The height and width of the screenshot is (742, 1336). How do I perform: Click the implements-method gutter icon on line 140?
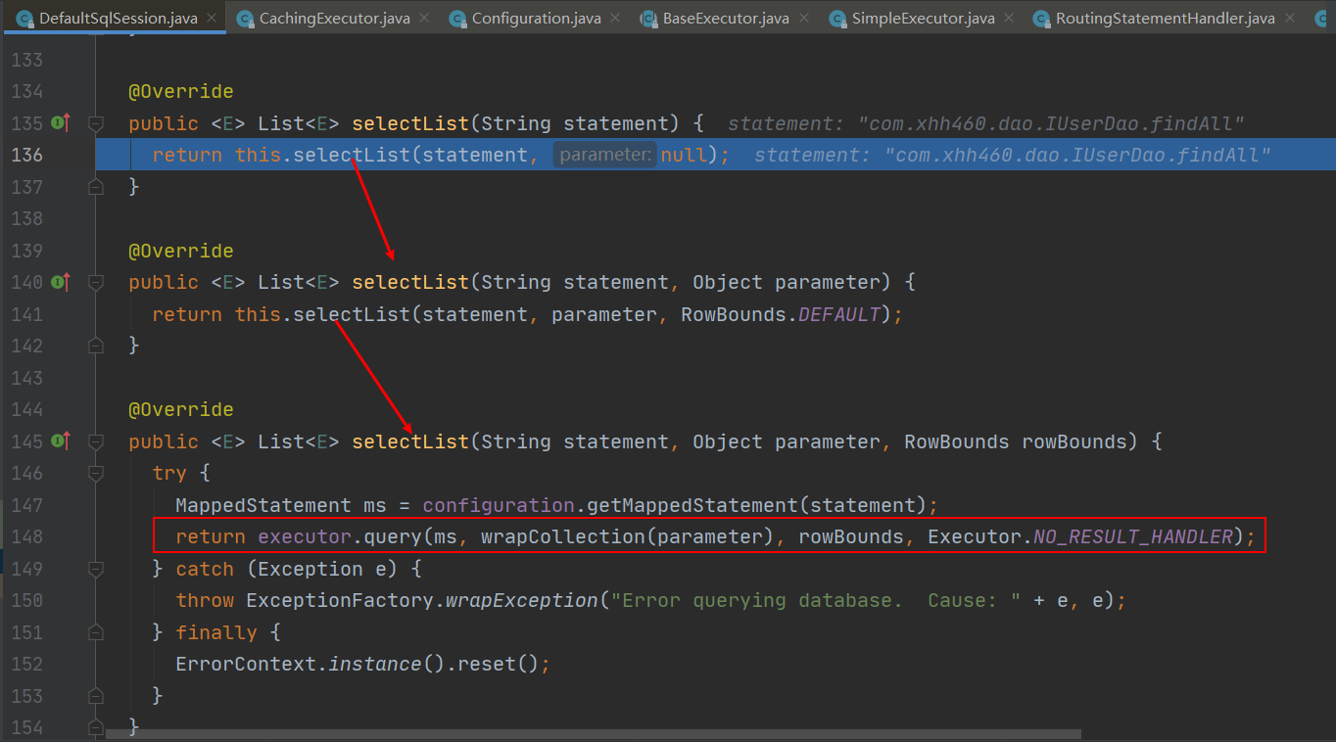pyautogui.click(x=61, y=282)
